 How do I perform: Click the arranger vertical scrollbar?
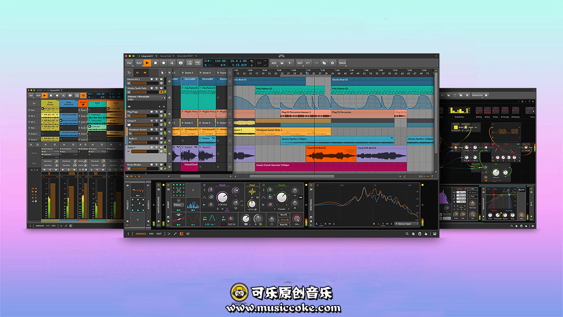[x=436, y=112]
